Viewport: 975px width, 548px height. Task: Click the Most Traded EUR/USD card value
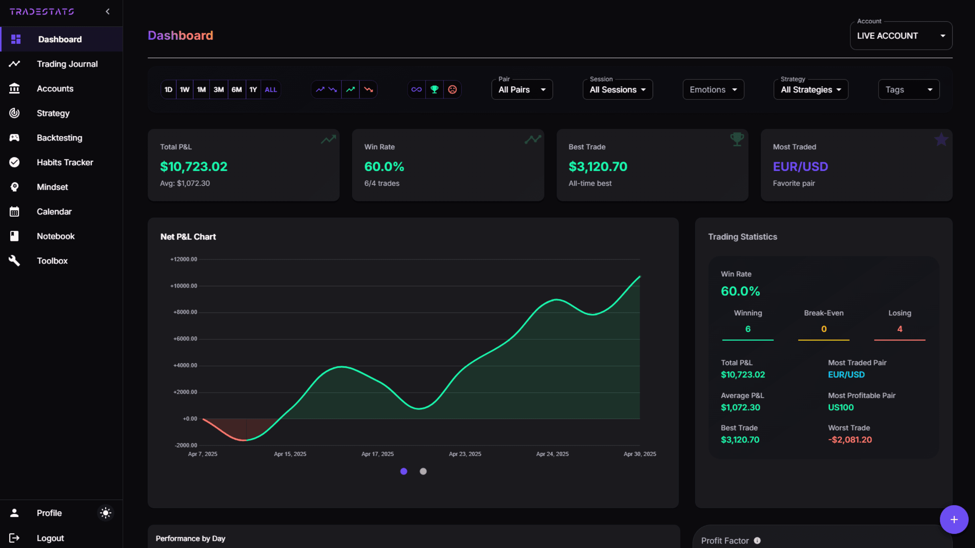pyautogui.click(x=800, y=166)
